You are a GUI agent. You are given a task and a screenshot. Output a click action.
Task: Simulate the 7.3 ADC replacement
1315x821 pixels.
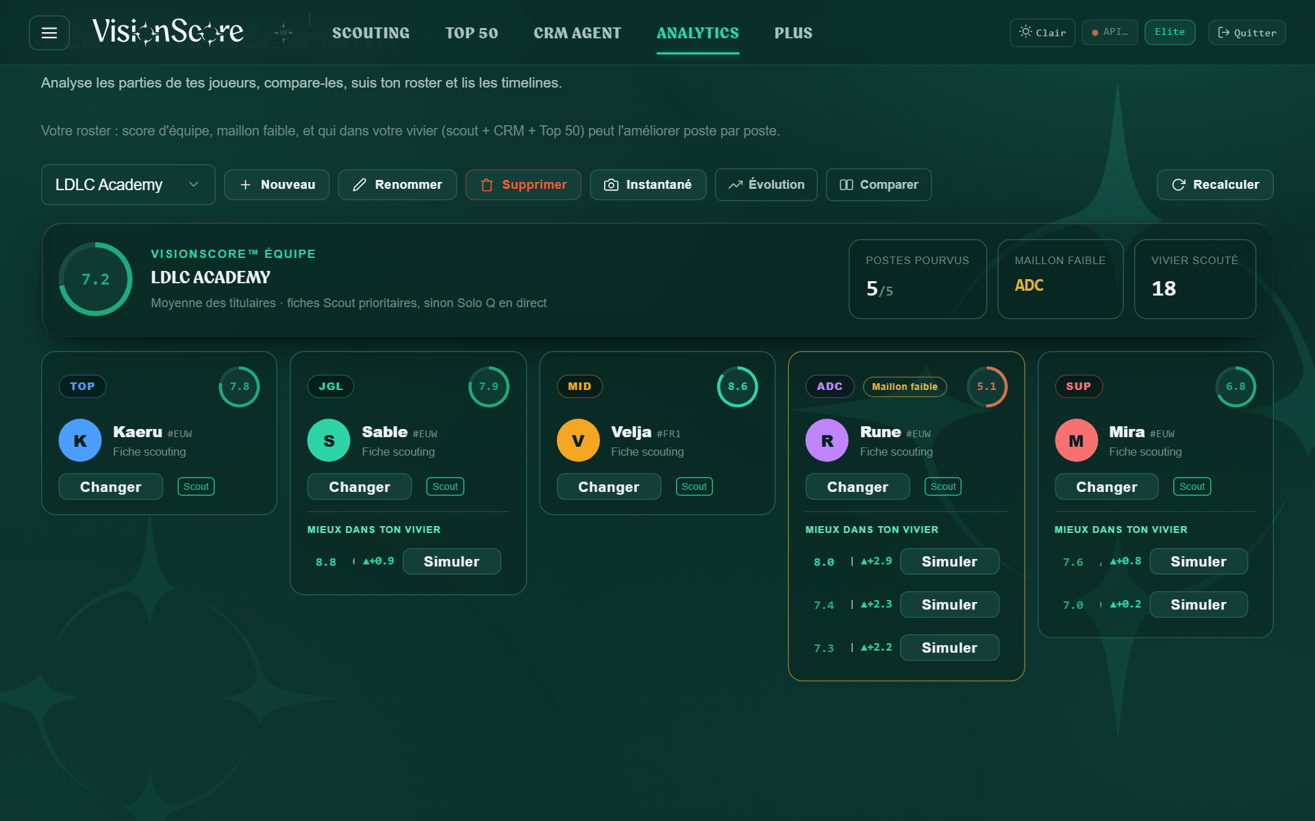949,648
